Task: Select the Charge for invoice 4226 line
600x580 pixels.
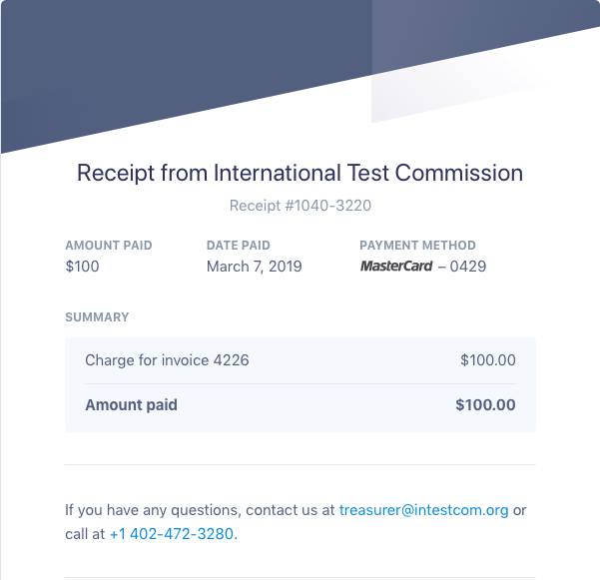Action: pos(167,360)
